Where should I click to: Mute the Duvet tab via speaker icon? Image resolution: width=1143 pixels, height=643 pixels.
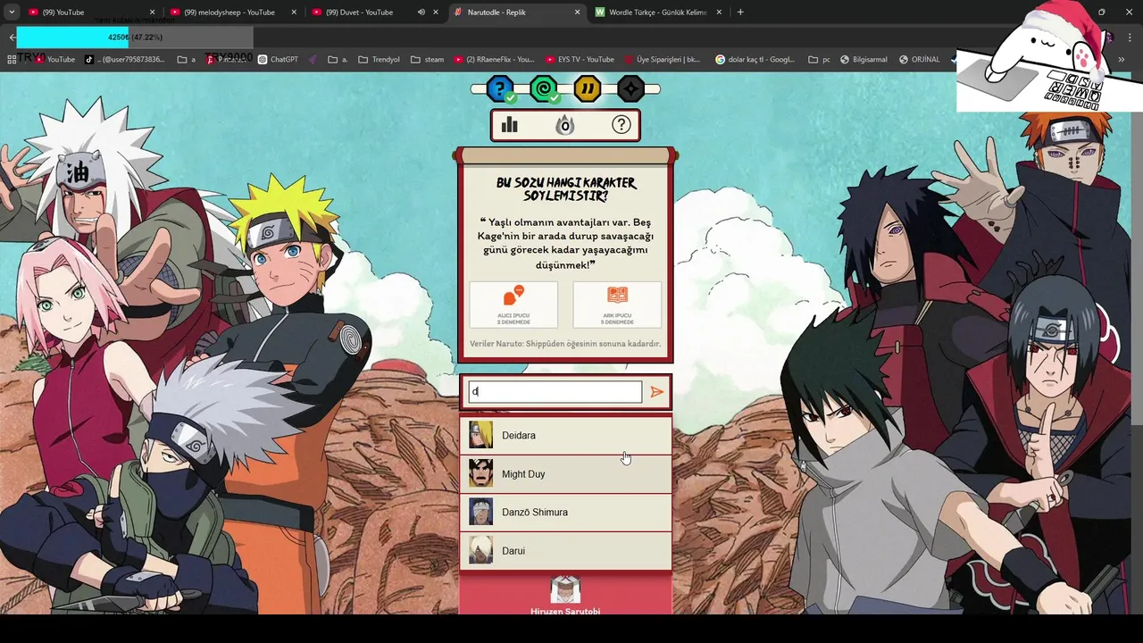click(x=421, y=13)
